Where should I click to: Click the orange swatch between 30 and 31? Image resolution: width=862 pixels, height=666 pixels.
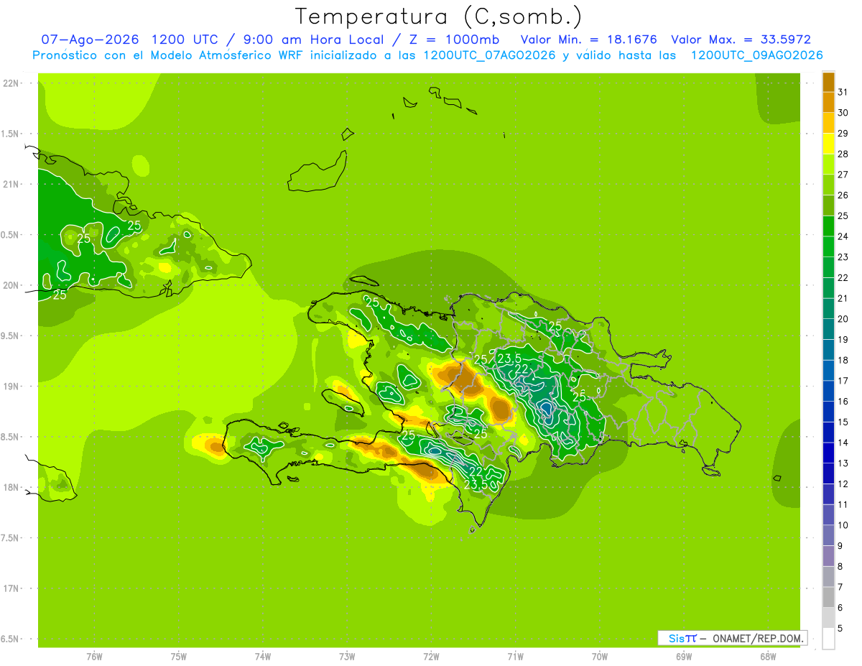[828, 102]
